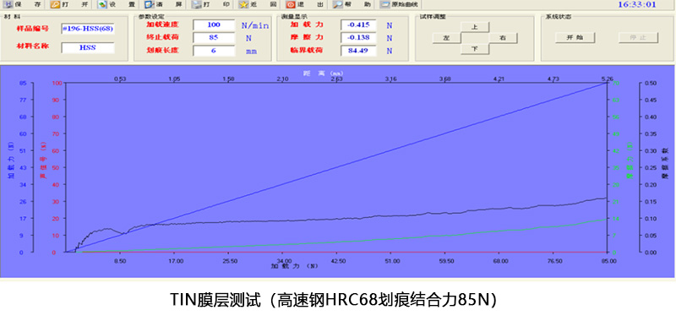
Task: Select the 终止载荷 field showing 85
Action: click(x=214, y=37)
